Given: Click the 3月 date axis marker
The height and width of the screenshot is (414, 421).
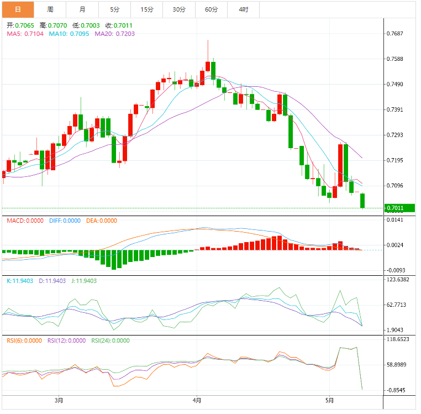Looking at the screenshot, I should (59, 401).
